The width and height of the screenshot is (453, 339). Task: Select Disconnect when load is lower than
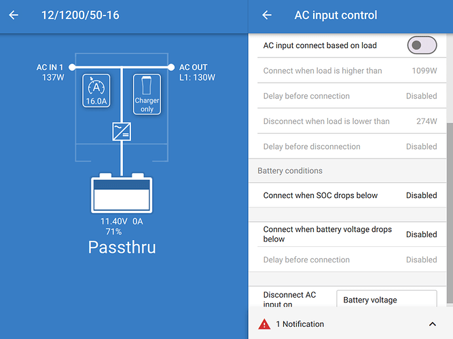click(349, 121)
